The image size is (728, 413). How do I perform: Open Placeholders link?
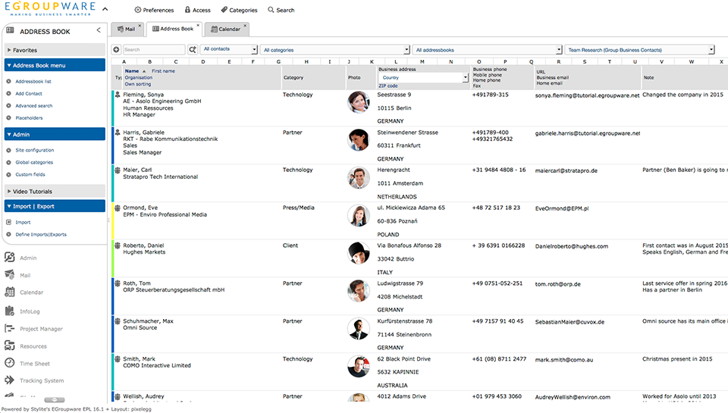(29, 118)
